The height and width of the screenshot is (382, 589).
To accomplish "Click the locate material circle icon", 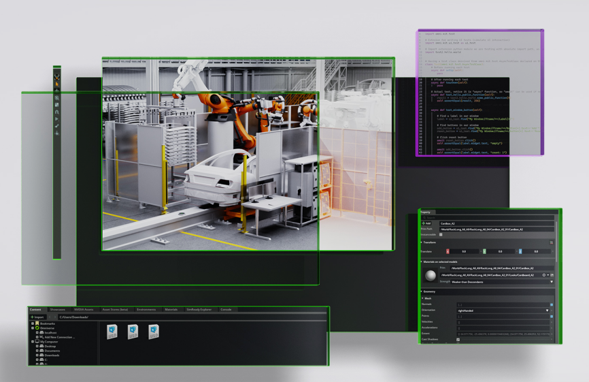I will pos(543,275).
